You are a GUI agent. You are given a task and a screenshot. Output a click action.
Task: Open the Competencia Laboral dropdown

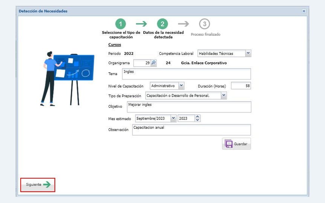248,53
